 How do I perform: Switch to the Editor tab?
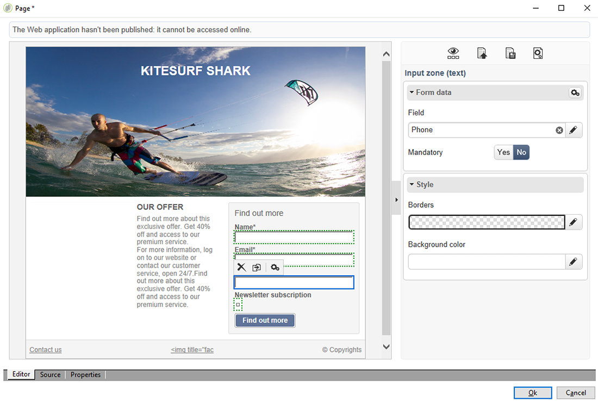(21, 374)
